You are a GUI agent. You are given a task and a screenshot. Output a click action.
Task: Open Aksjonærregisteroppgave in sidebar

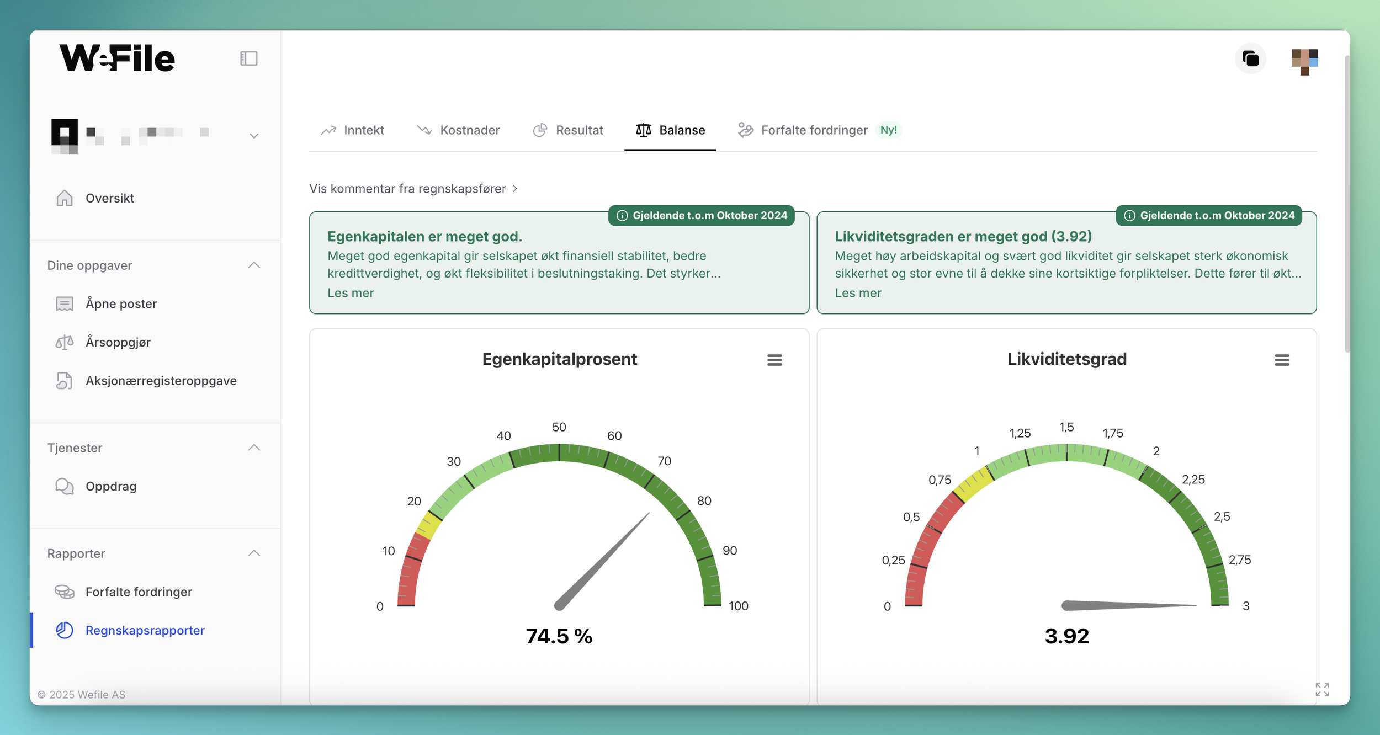[x=161, y=381]
